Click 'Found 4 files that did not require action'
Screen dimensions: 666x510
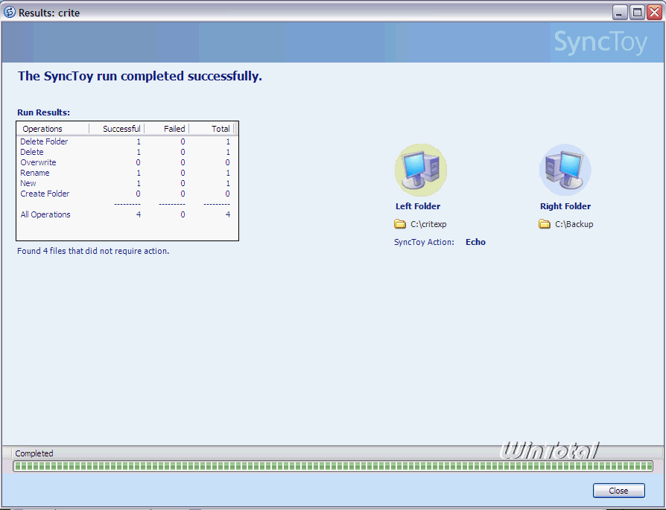pyautogui.click(x=93, y=251)
